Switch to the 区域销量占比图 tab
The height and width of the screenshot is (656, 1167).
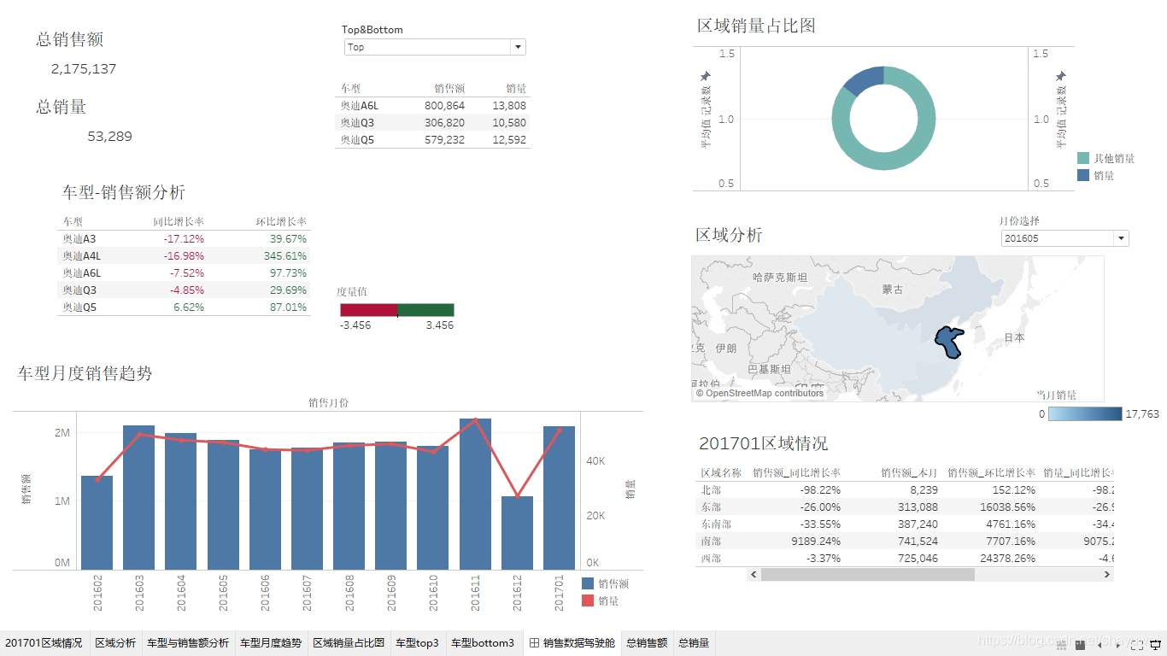349,643
